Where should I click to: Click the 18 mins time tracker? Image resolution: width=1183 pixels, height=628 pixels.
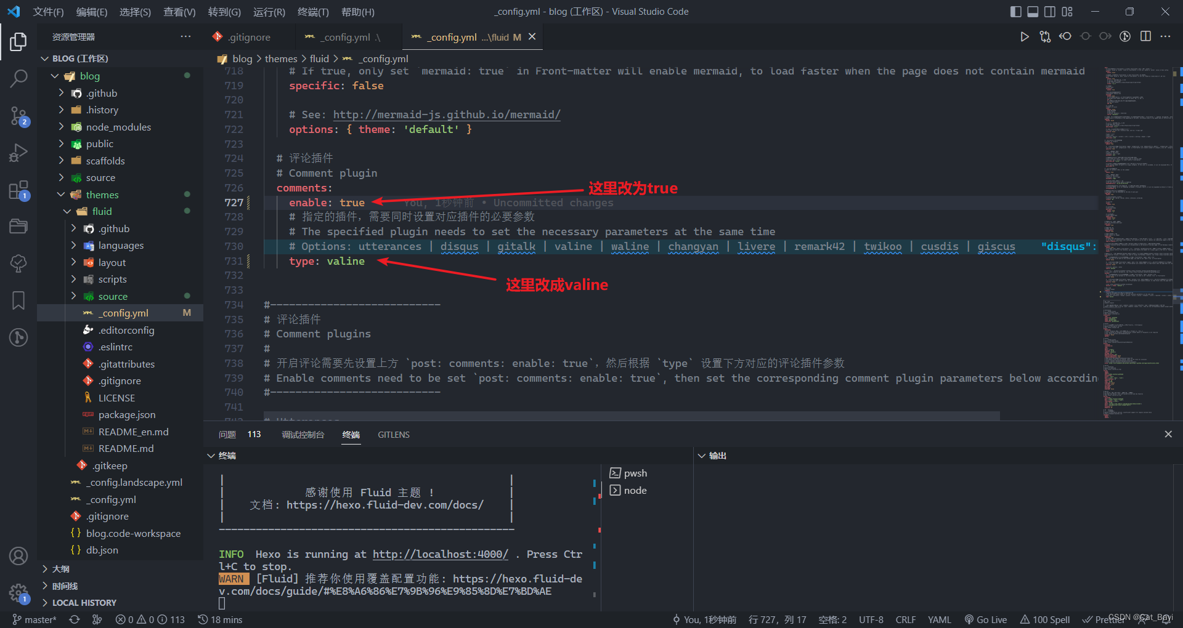[x=220, y=619]
